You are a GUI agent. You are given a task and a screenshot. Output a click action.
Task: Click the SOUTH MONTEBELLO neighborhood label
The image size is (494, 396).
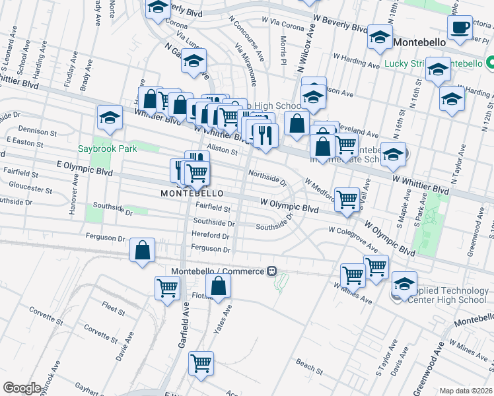192,191
